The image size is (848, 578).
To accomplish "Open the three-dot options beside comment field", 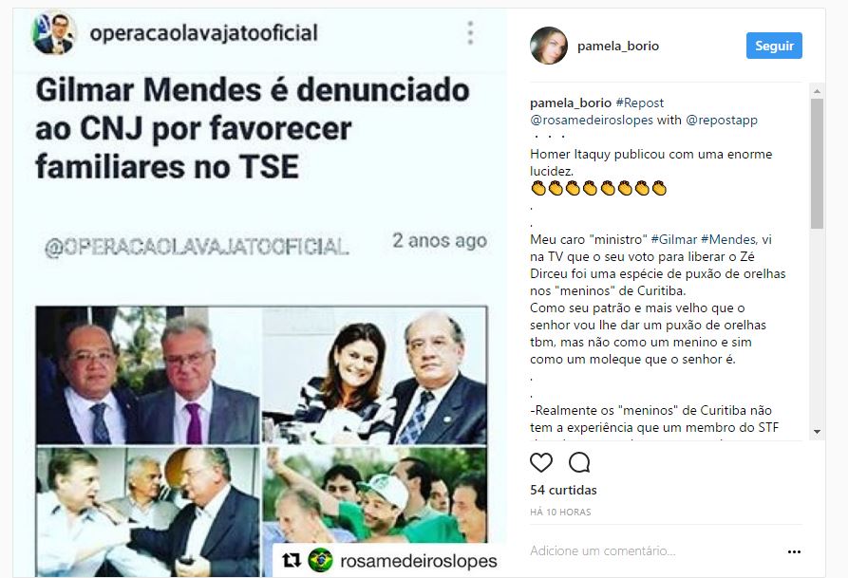I will pos(794,552).
